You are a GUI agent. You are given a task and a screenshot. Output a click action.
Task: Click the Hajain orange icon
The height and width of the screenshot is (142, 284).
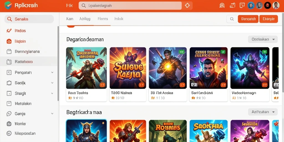tap(9, 41)
